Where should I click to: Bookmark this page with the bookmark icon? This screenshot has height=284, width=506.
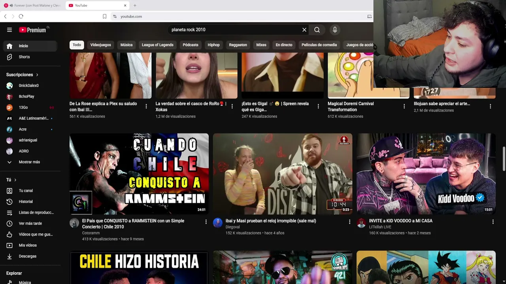104,17
